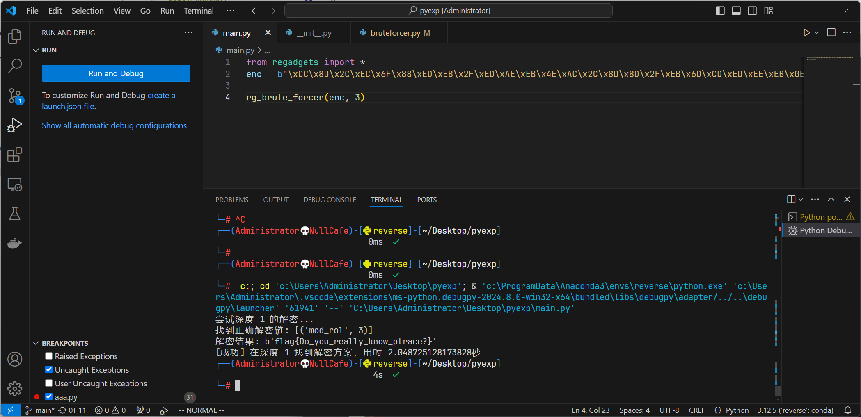861x417 pixels.
Task: Toggle the bottom panel layout icon
Action: [736, 11]
